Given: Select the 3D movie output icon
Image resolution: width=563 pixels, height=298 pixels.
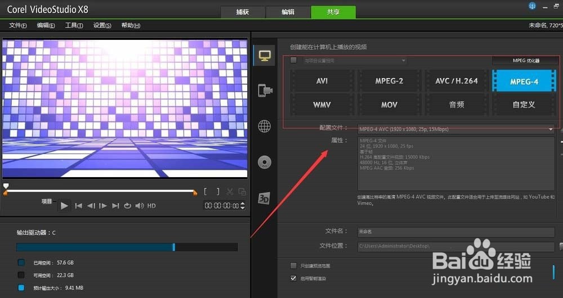Looking at the screenshot, I should (264, 198).
